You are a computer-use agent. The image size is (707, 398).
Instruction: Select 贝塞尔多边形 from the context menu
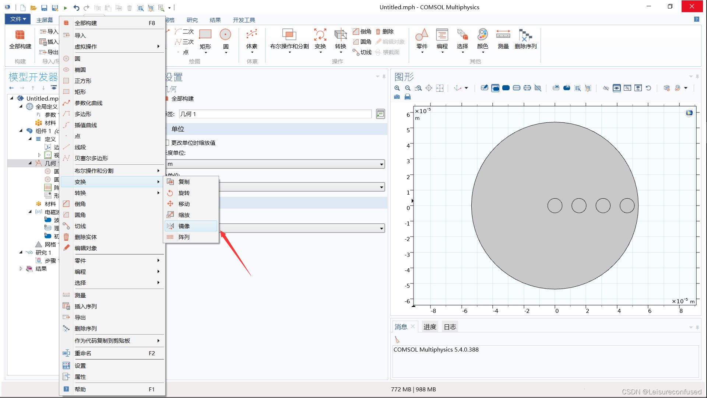[x=112, y=158]
